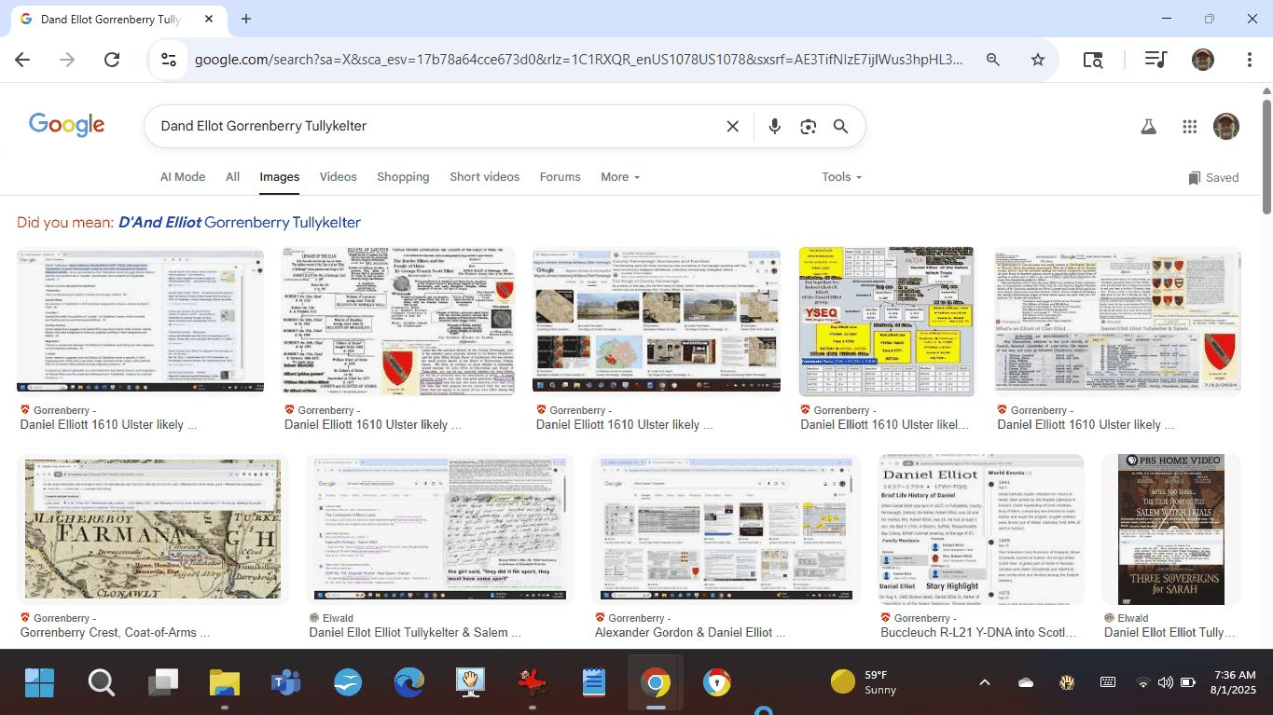Expand the Tools dropdown

(841, 177)
